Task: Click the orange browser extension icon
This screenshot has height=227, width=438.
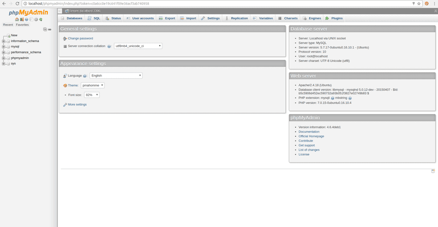Action: (427, 3)
